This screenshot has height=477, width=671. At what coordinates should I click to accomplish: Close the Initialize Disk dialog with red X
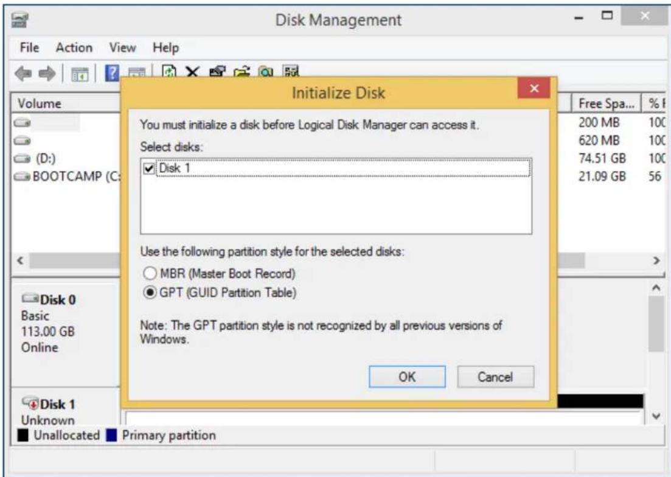534,88
